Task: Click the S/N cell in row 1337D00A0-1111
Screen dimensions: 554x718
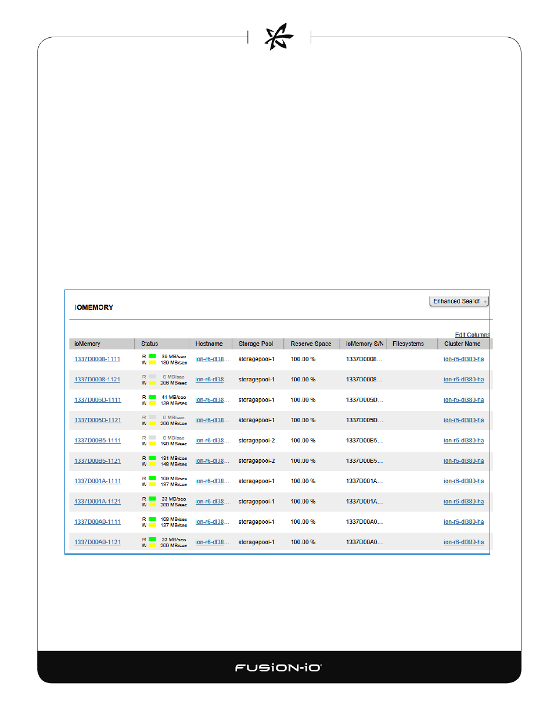Action: click(364, 522)
